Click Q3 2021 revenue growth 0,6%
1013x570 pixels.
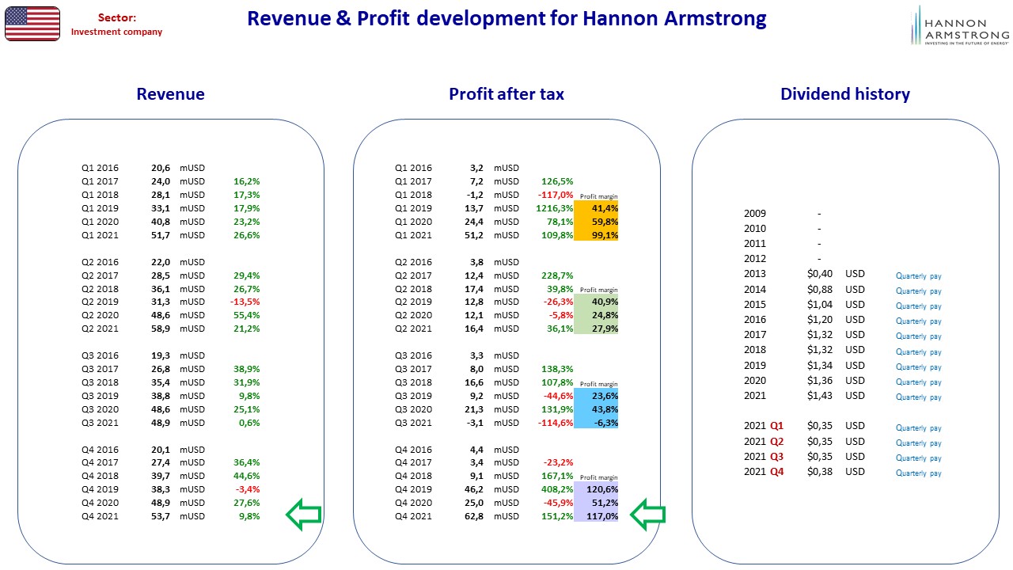pyautogui.click(x=249, y=423)
